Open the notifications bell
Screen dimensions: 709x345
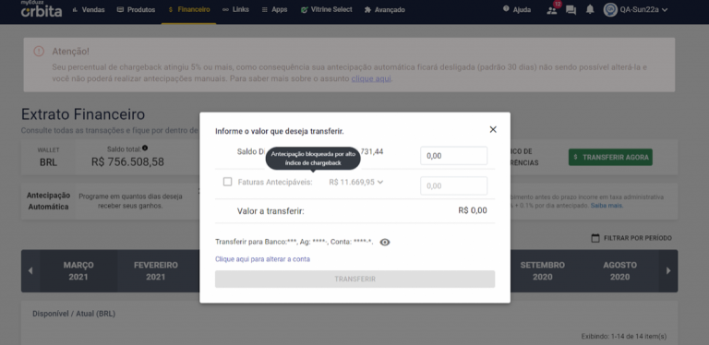click(x=590, y=9)
